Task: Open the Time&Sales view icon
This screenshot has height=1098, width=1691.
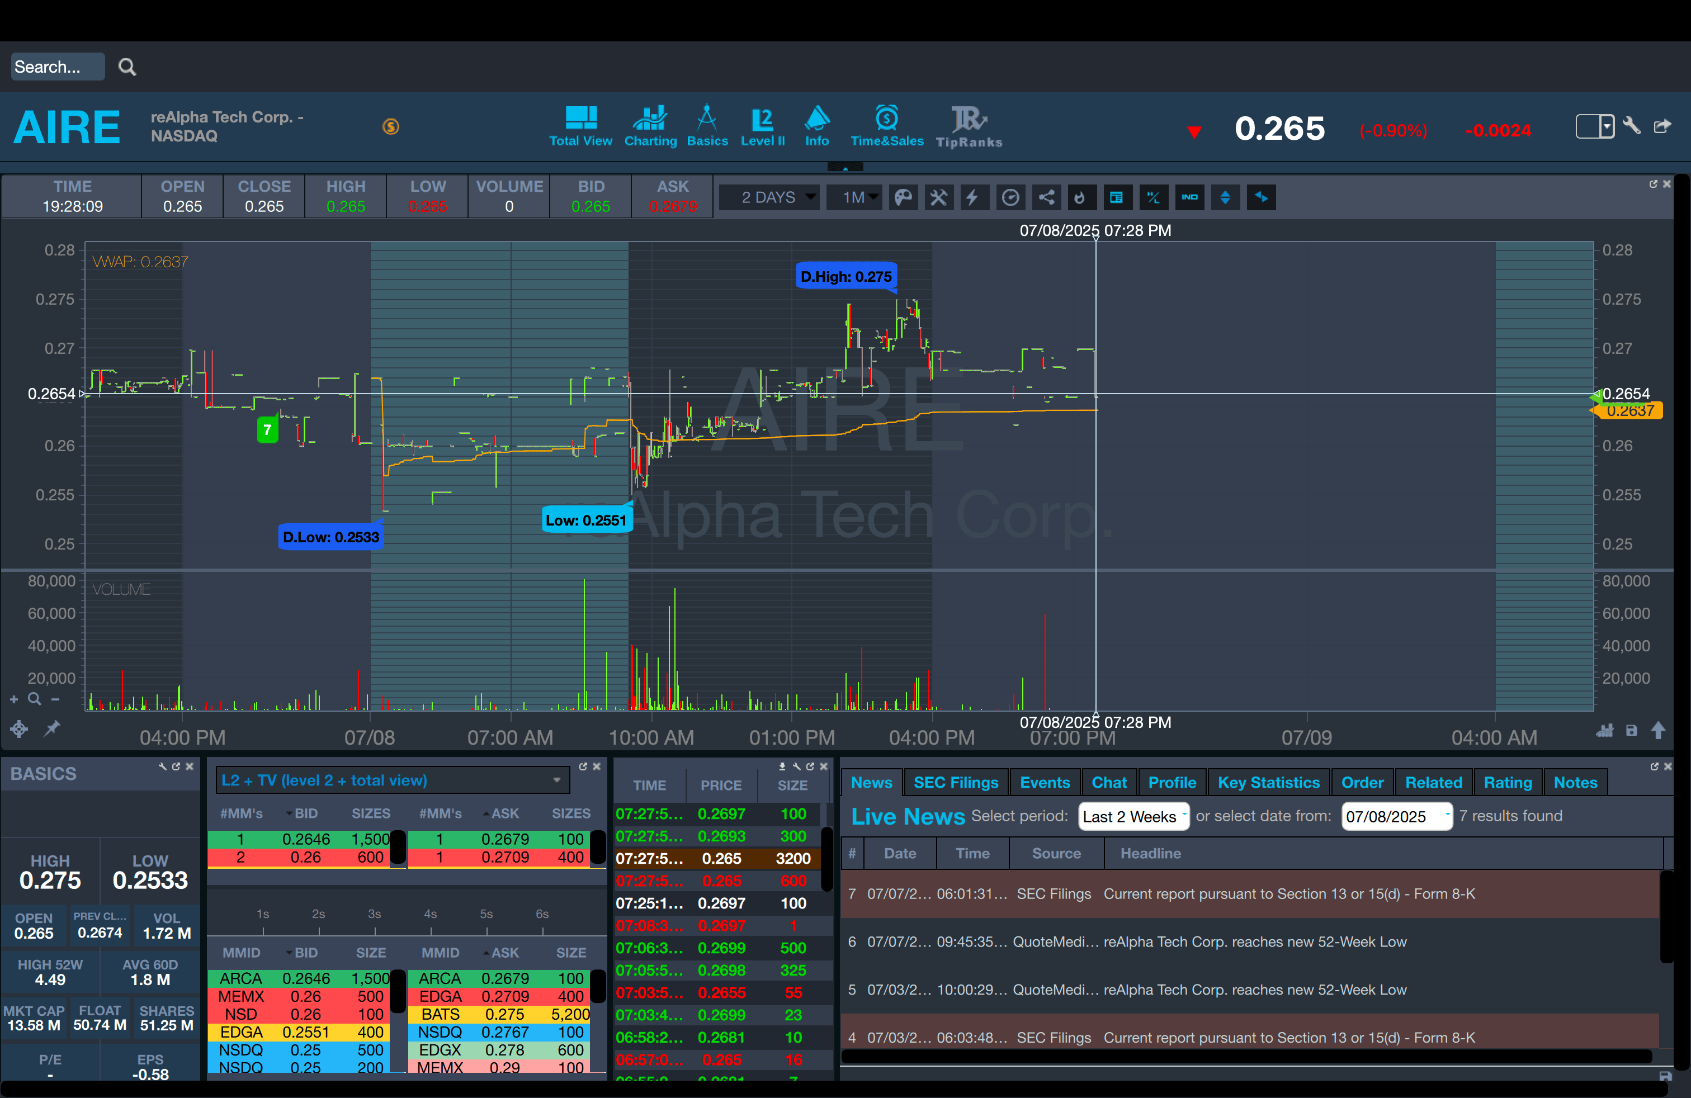Action: coord(887,126)
